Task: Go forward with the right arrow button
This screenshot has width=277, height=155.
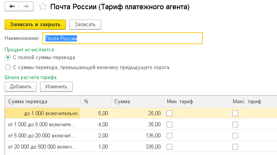Action: [26, 7]
